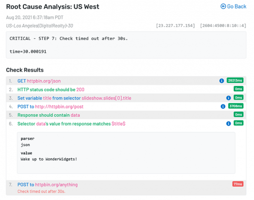Screen dimensions: 254x200
Task: Click the red 77ms timing badge
Action: 238,184
